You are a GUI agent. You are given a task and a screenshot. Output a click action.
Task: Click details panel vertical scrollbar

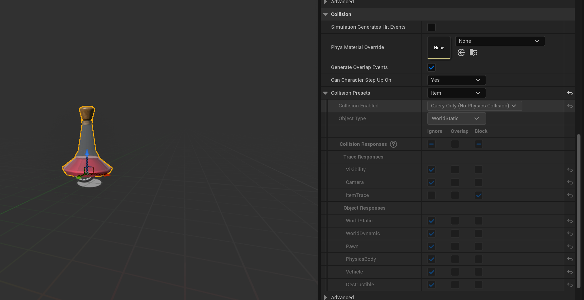pos(578,211)
